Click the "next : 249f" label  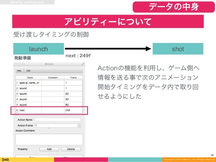(78, 55)
